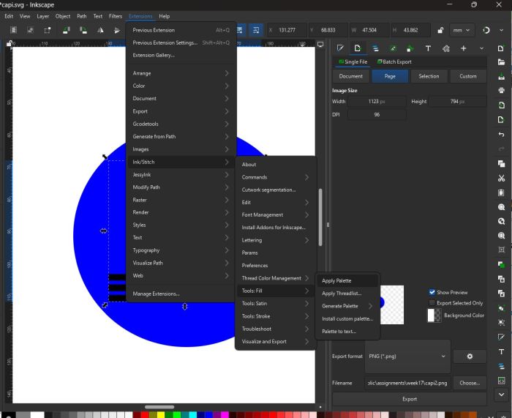Select the Export dialog tab icon

point(358,48)
